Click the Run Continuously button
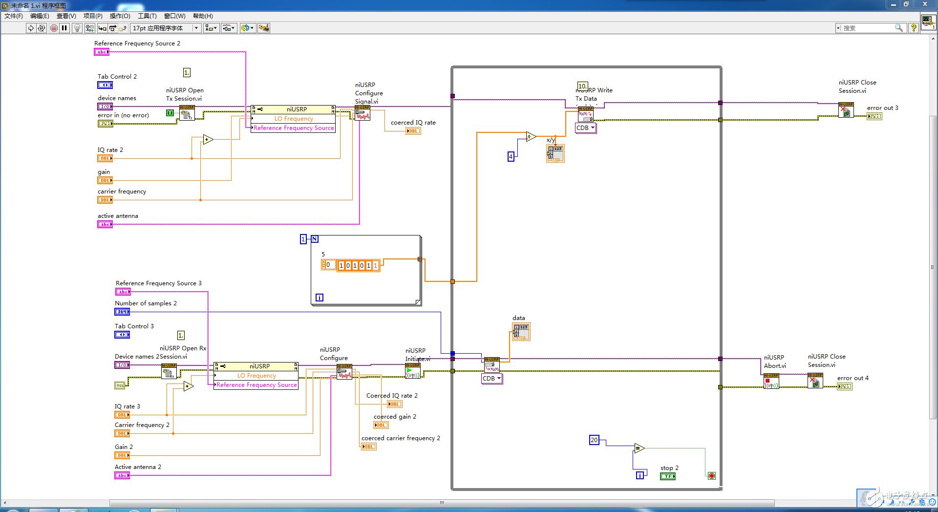The image size is (938, 512). click(x=42, y=28)
